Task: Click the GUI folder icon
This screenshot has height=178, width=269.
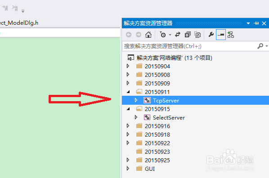Action: [139, 169]
